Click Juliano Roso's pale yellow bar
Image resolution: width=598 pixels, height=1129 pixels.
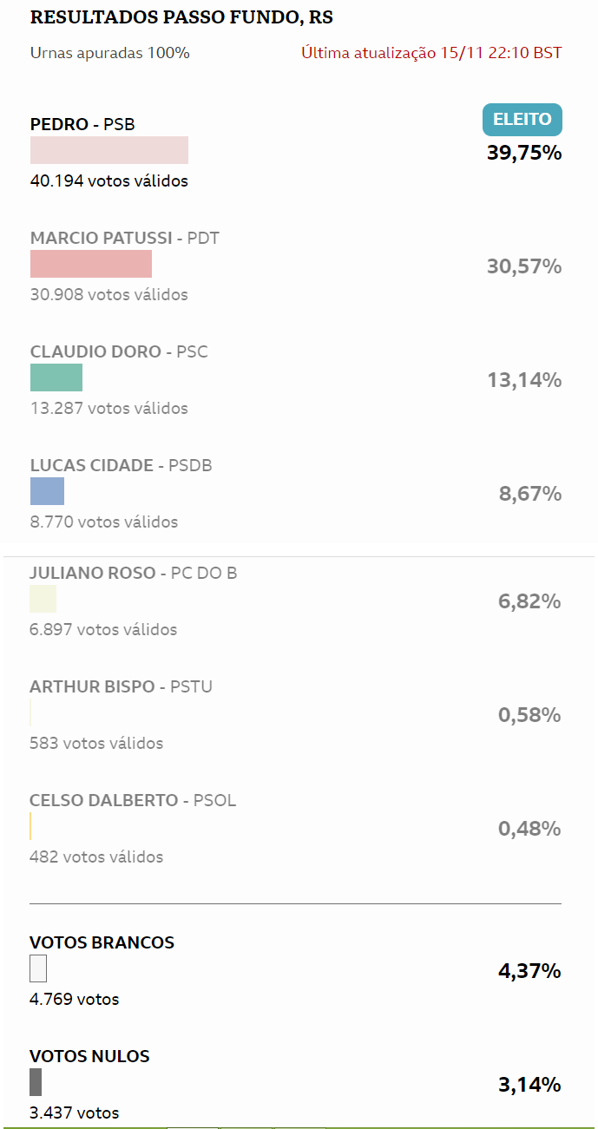coord(43,599)
